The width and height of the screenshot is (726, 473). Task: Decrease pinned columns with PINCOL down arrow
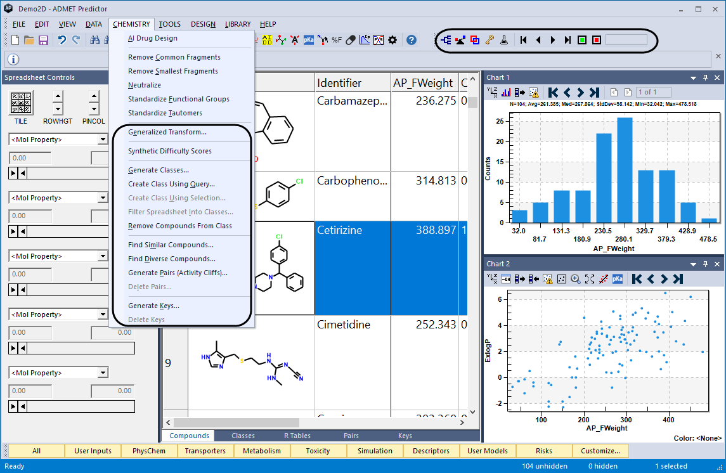point(94,109)
